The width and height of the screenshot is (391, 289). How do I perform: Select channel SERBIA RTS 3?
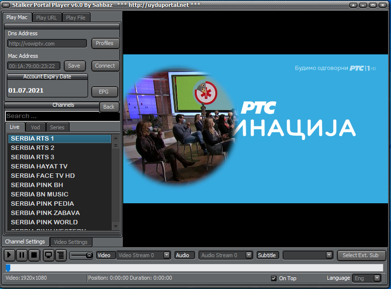60,157
